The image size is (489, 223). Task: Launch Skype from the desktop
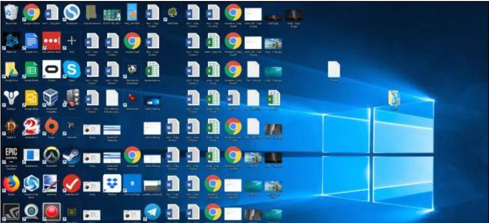(71, 69)
